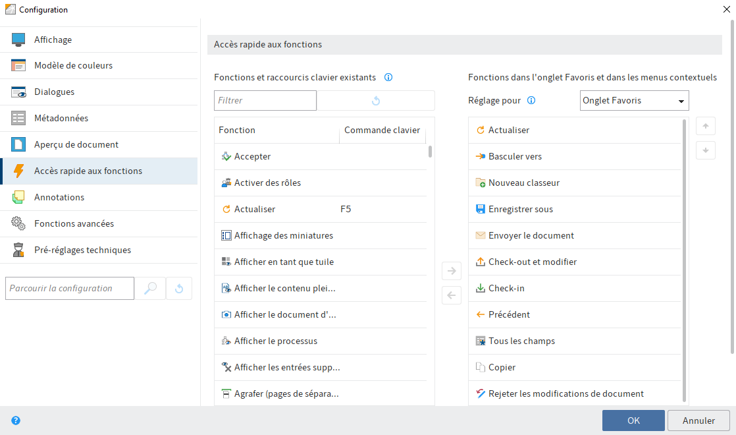Click the Filtrer input field
The height and width of the screenshot is (435, 736).
pos(265,100)
